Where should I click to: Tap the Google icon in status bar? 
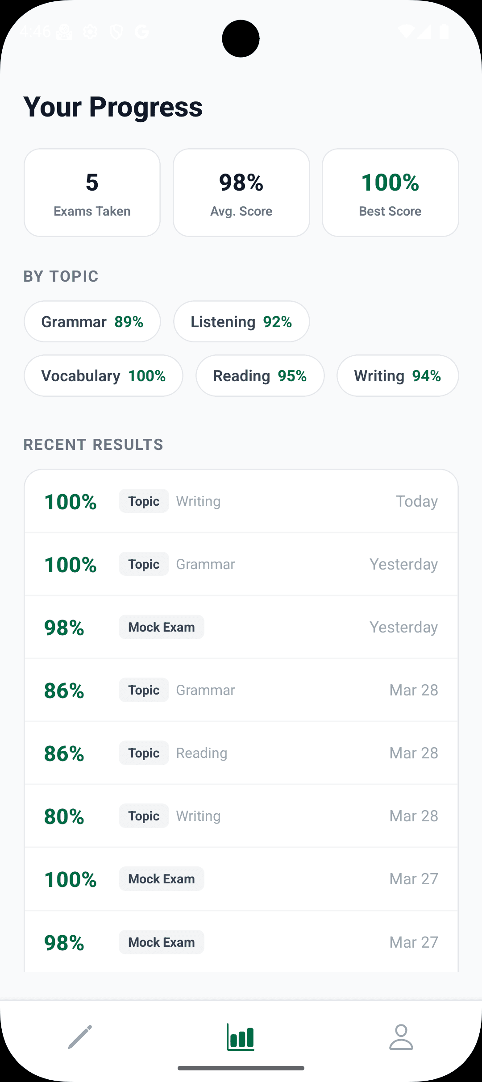tap(142, 32)
